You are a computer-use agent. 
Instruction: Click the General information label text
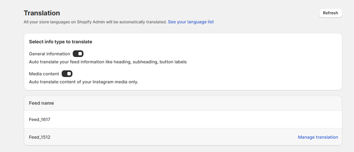pyautogui.click(x=50, y=54)
